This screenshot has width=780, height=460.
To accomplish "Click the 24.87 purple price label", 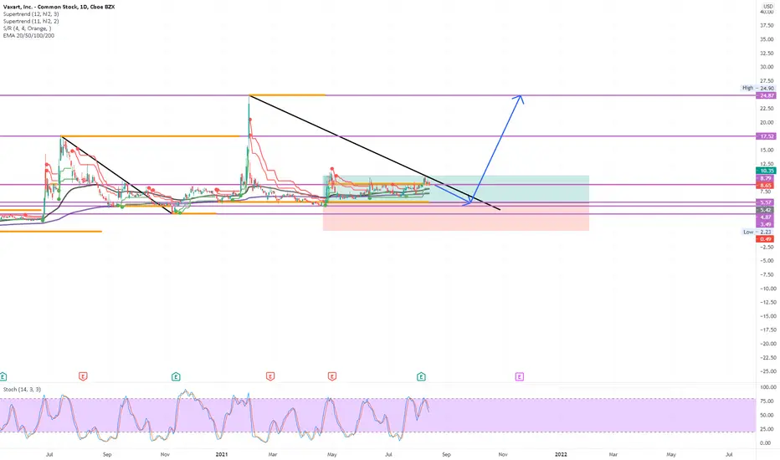I will pyautogui.click(x=765, y=95).
